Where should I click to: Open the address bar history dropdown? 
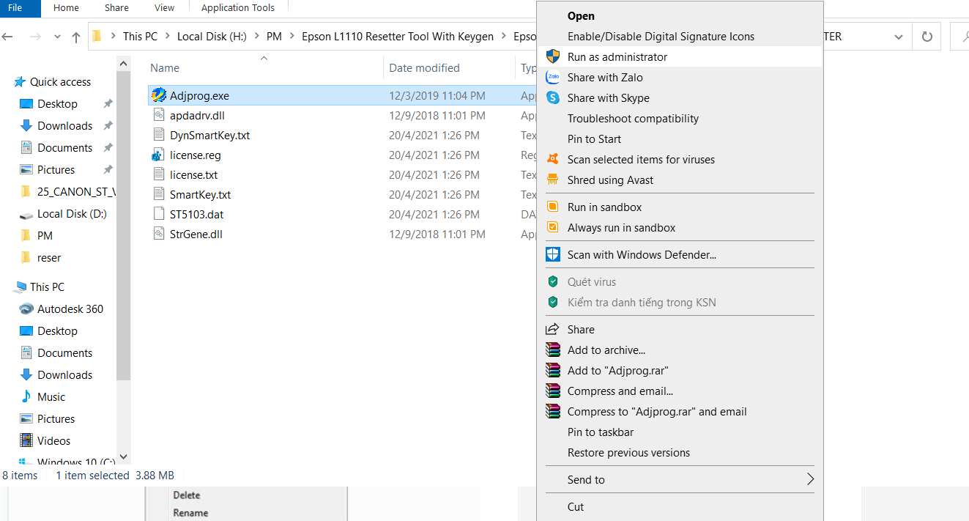pyautogui.click(x=899, y=37)
